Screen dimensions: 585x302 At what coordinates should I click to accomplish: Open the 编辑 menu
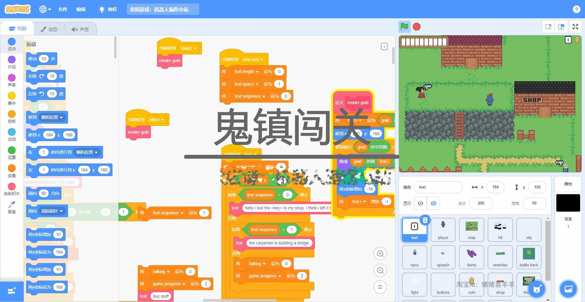click(81, 9)
